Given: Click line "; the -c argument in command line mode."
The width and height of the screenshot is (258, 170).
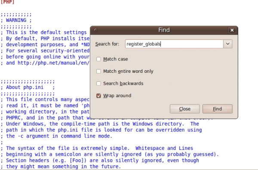Looking at the screenshot, I should 56,136.
